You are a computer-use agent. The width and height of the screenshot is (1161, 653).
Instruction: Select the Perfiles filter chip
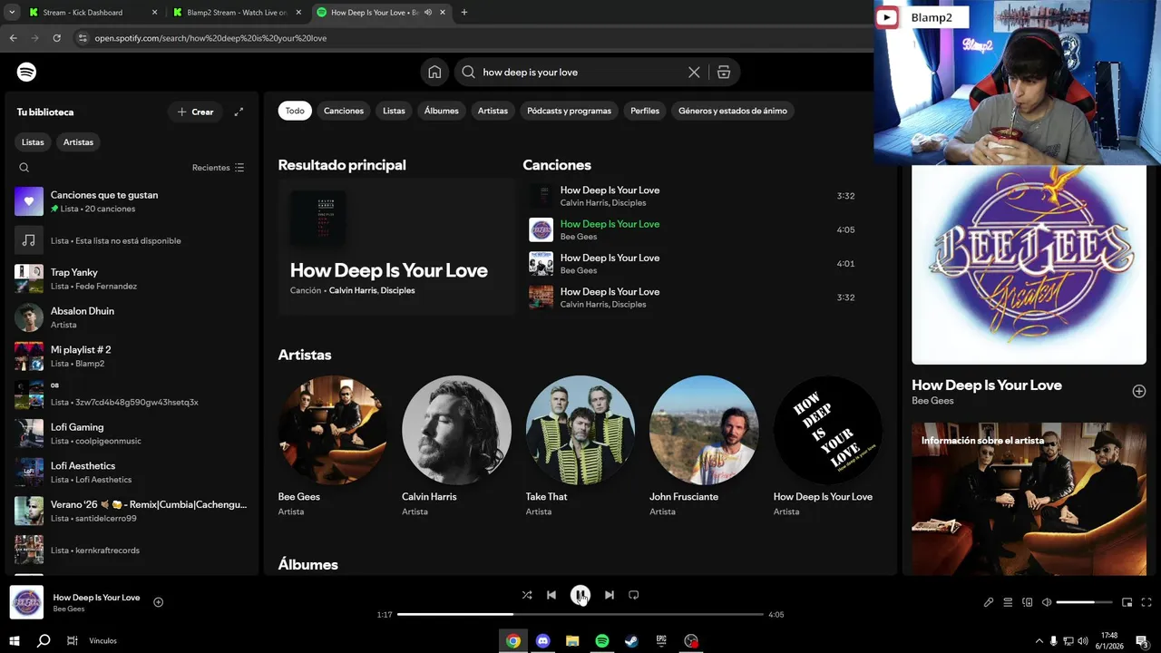pyautogui.click(x=645, y=111)
